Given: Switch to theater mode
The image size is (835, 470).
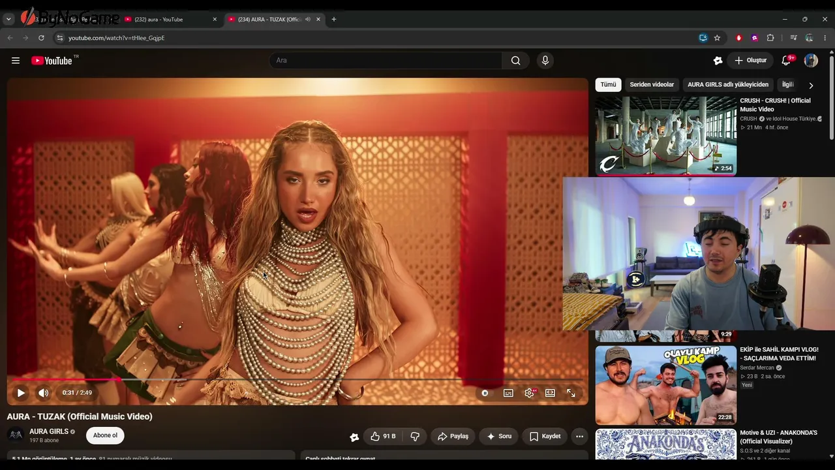Looking at the screenshot, I should tap(550, 393).
